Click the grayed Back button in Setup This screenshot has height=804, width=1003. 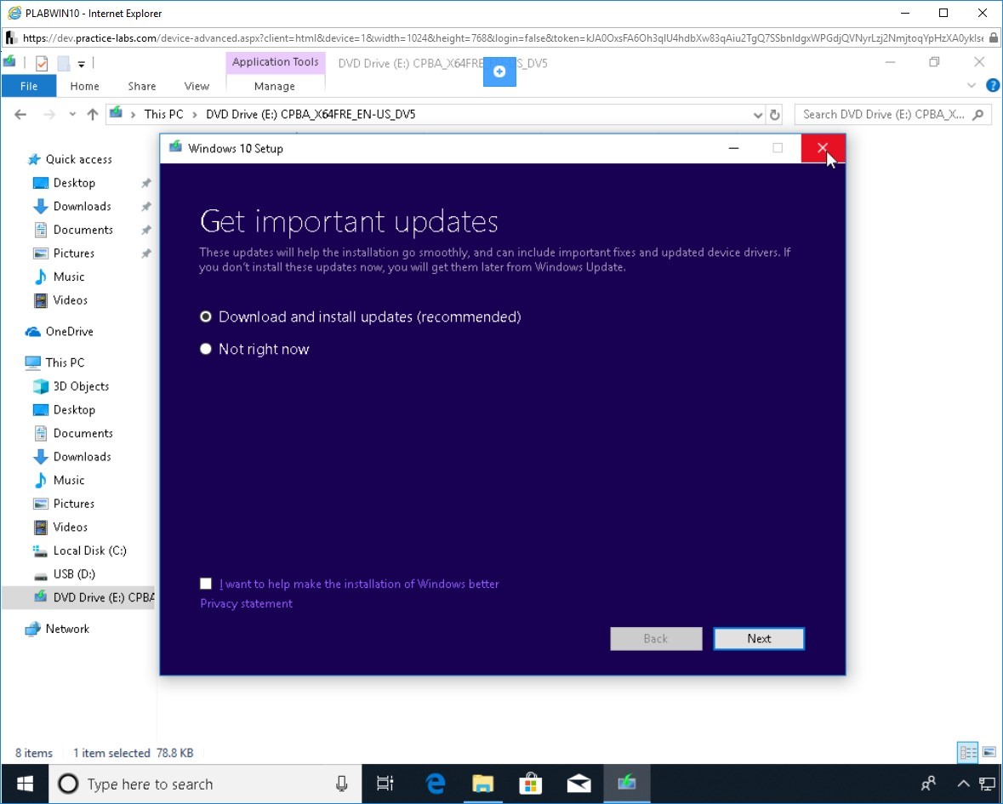pos(656,638)
